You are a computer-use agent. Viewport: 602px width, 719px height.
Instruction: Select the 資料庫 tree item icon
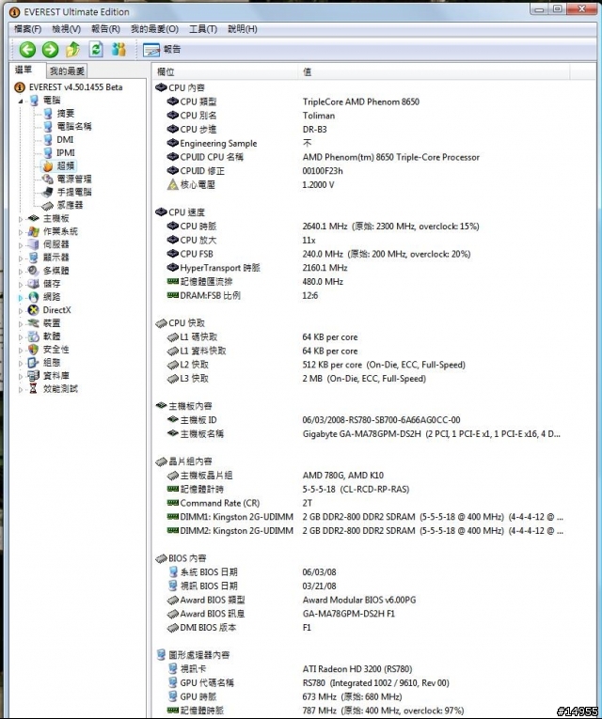point(34,376)
